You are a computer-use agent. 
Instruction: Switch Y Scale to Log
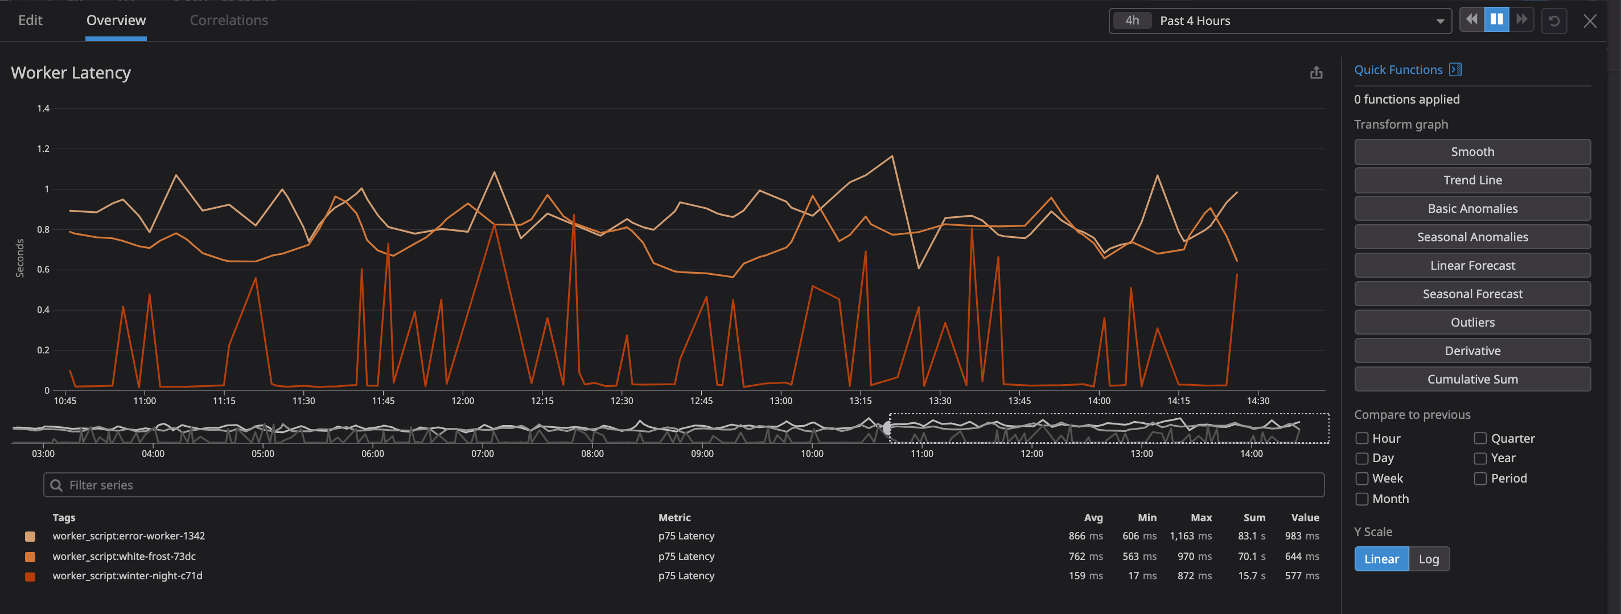click(x=1429, y=559)
